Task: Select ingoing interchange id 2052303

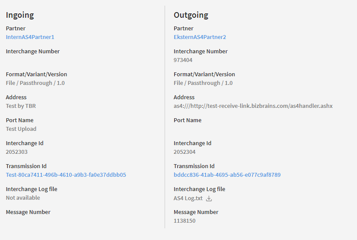Action: click(17, 152)
